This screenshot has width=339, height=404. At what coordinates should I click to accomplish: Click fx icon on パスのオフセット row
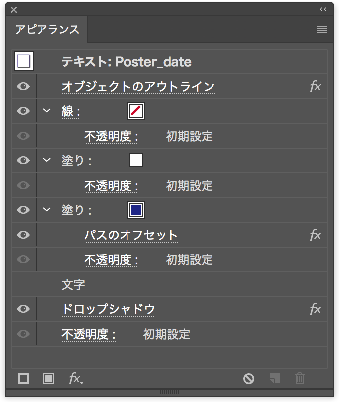coord(315,235)
